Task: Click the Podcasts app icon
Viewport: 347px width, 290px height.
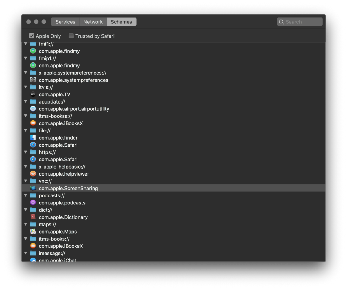Action: 33,203
